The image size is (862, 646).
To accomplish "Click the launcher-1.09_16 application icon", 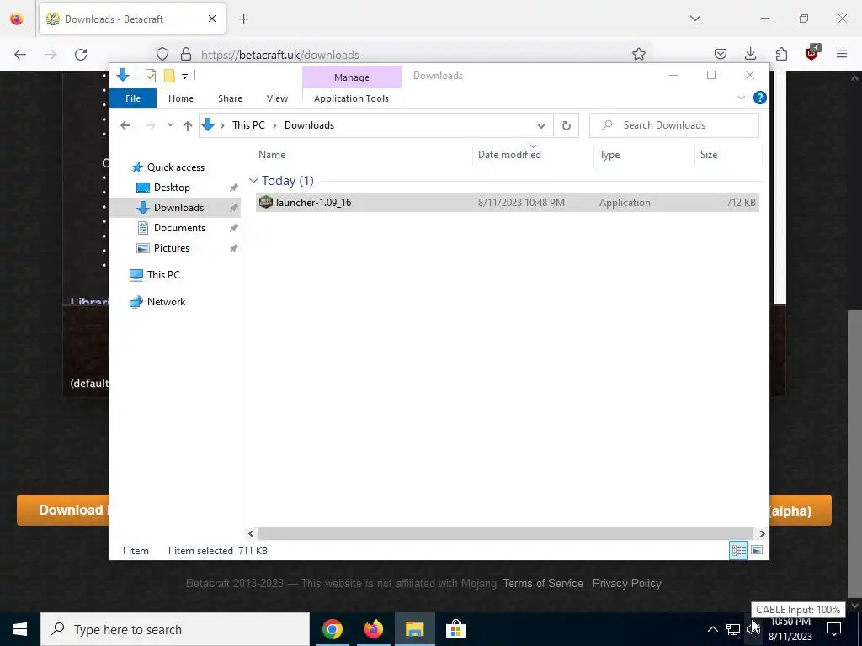I will point(265,202).
